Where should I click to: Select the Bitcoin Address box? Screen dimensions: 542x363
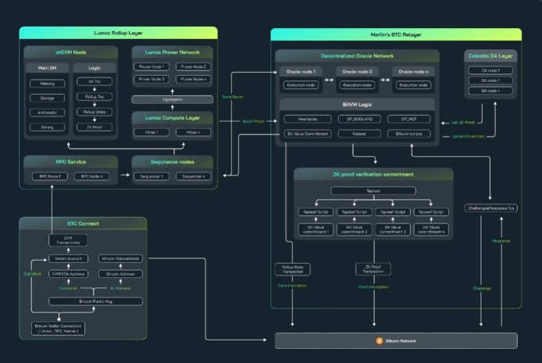(120, 274)
